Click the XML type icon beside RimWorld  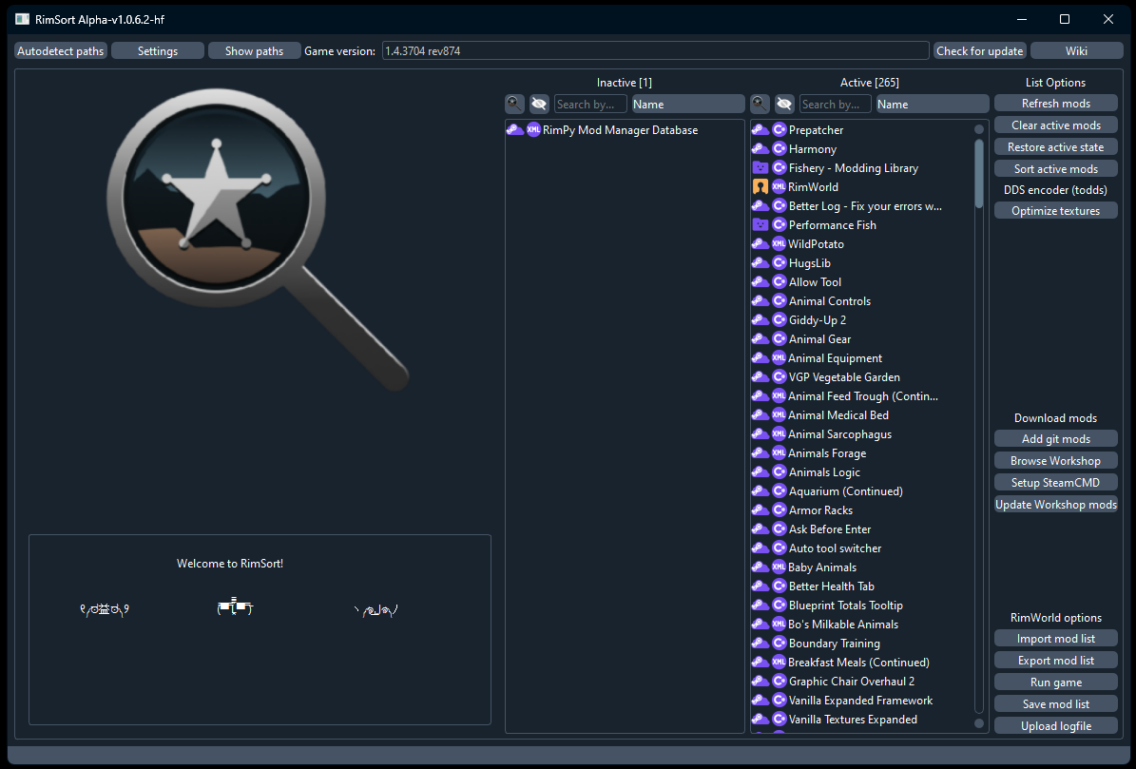coord(779,187)
